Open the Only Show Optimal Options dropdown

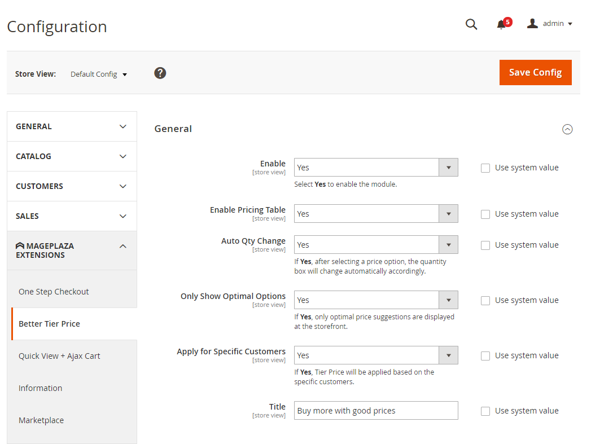pos(375,300)
